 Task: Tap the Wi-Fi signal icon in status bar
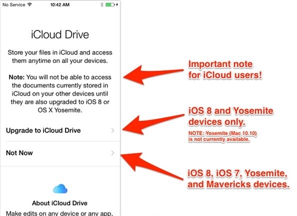pyautogui.click(x=29, y=4)
